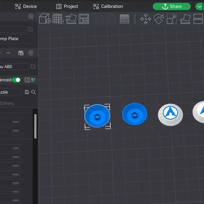Screen dimensions: 204x204
Task: Click the settings panel vertical scrollbar
Action: click(x=35, y=126)
